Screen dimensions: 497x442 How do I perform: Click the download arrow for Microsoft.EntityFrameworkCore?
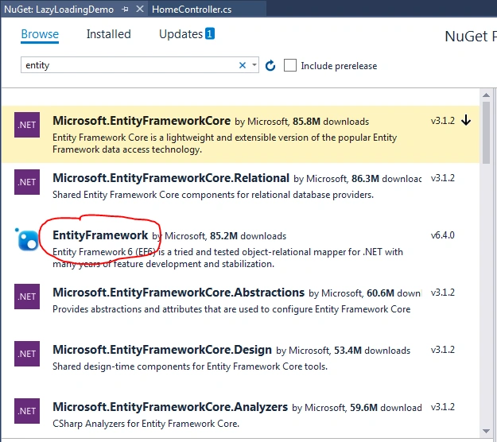[466, 120]
